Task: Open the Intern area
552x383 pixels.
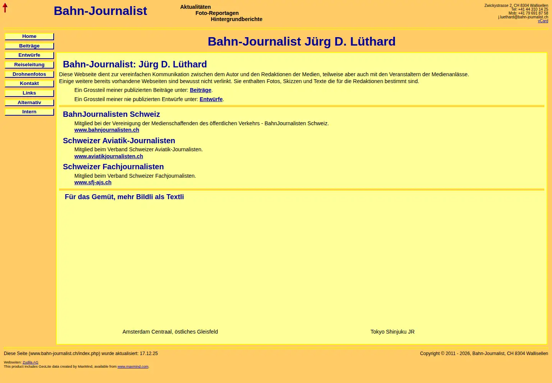Action: pos(29,112)
